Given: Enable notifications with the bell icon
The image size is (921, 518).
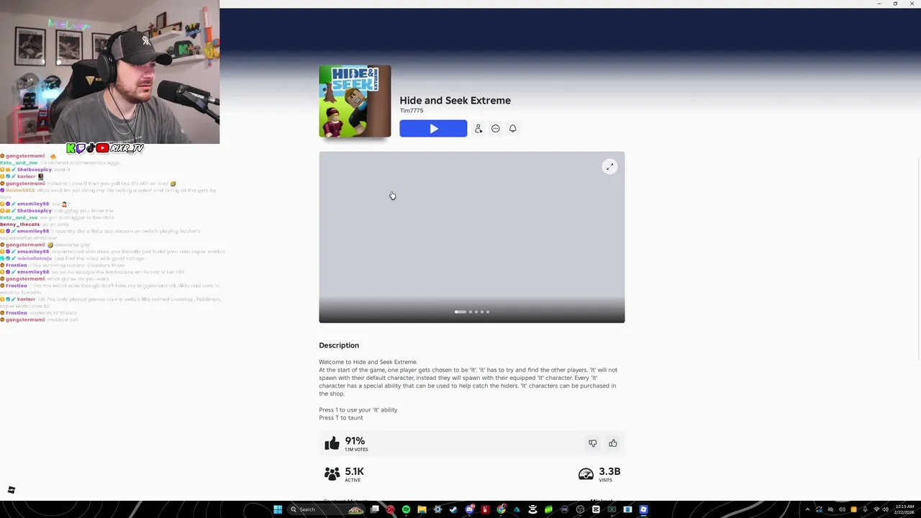Looking at the screenshot, I should pyautogui.click(x=513, y=129).
